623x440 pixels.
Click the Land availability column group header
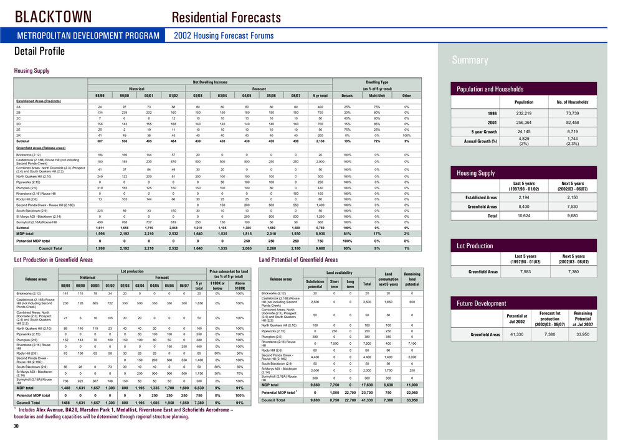(340, 273)
